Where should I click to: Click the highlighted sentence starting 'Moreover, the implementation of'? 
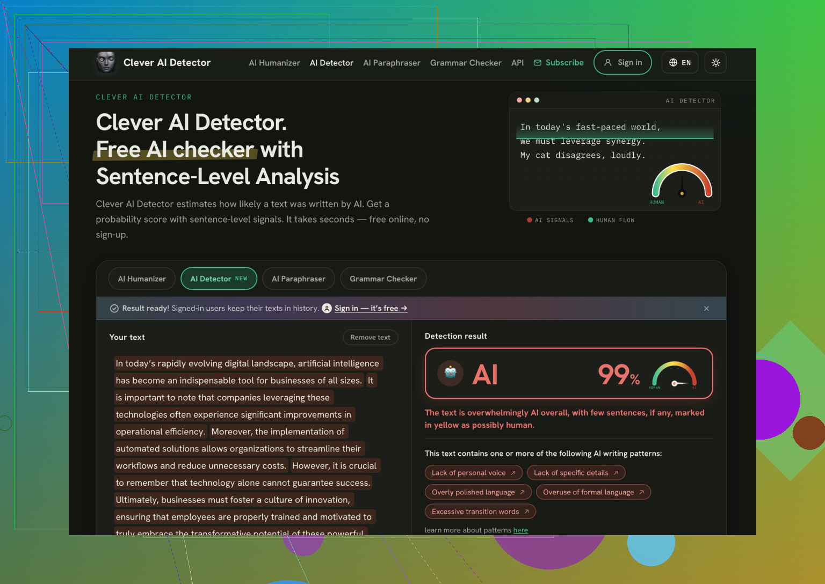pyautogui.click(x=278, y=432)
